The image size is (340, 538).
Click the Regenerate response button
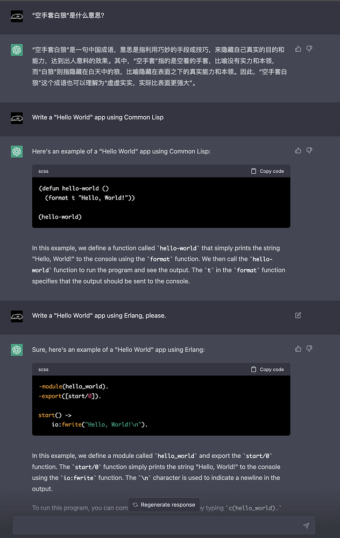click(164, 505)
